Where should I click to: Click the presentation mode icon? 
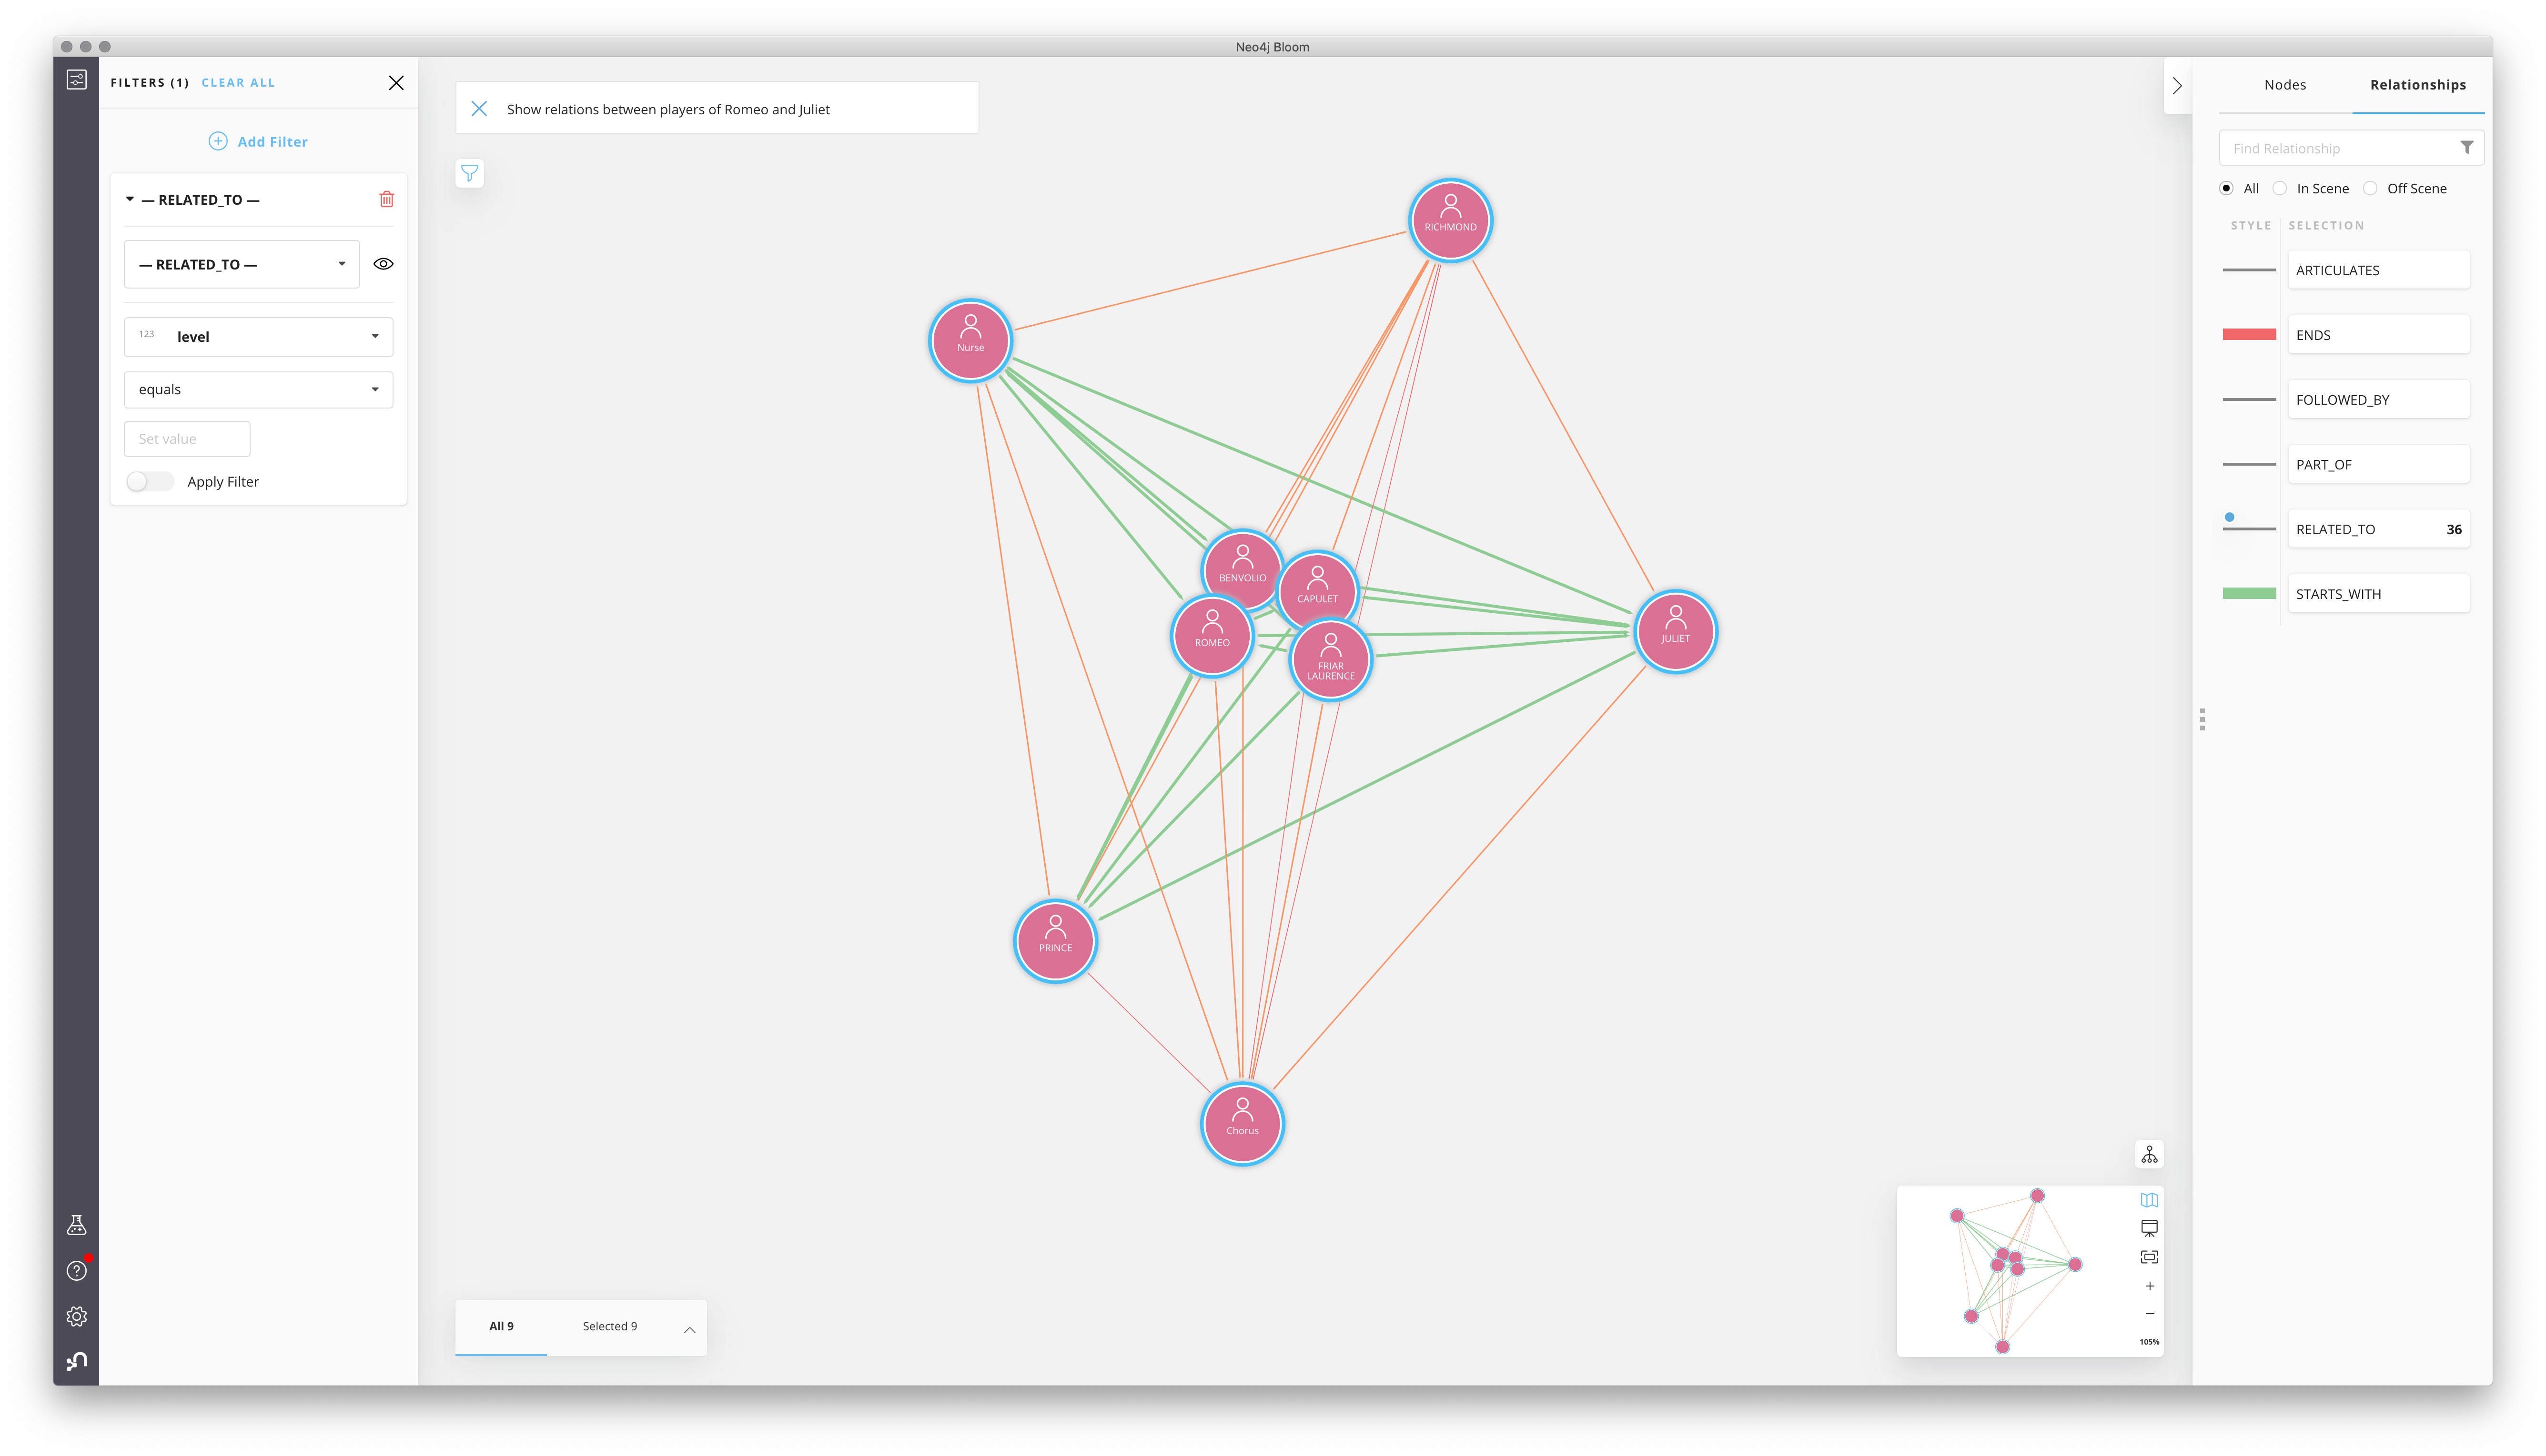[2150, 1229]
